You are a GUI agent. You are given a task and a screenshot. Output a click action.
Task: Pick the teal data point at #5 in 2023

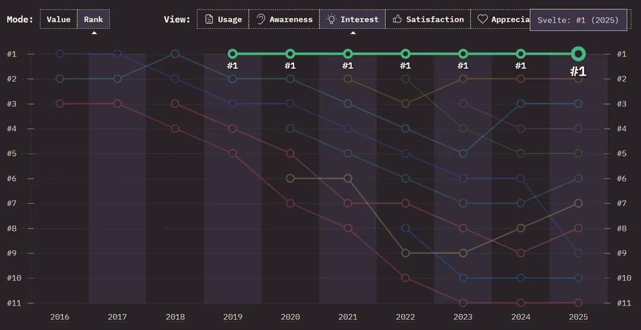click(463, 153)
